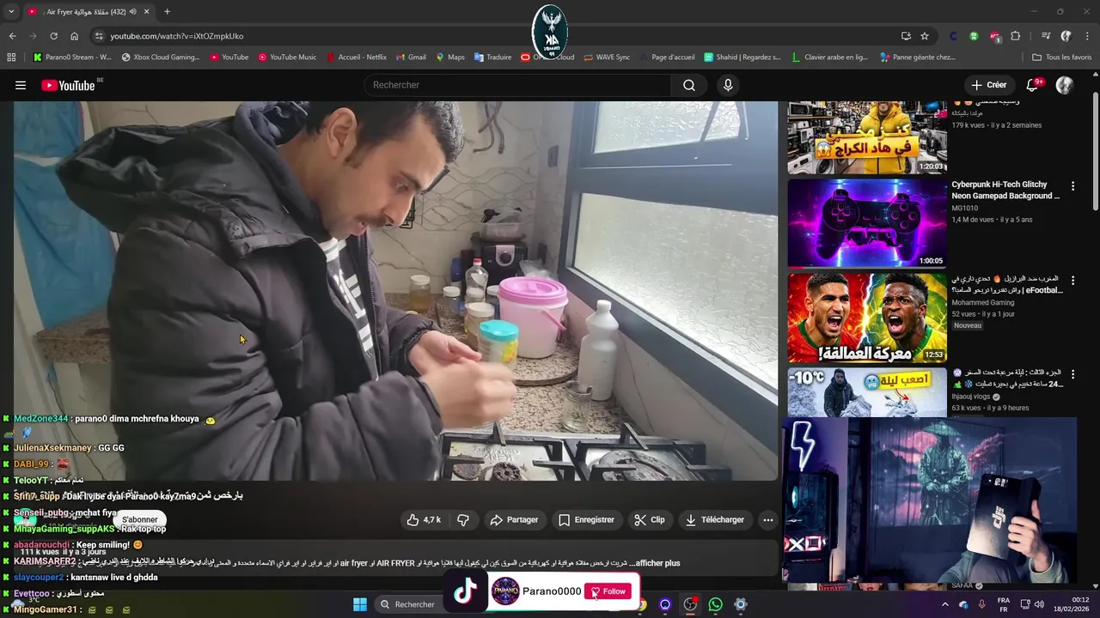The image size is (1100, 618).
Task: Reload the YouTube page
Action: [53, 36]
